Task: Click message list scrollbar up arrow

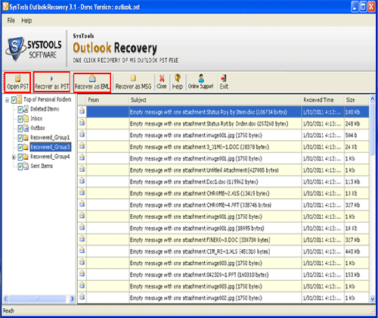Action: 372,98
